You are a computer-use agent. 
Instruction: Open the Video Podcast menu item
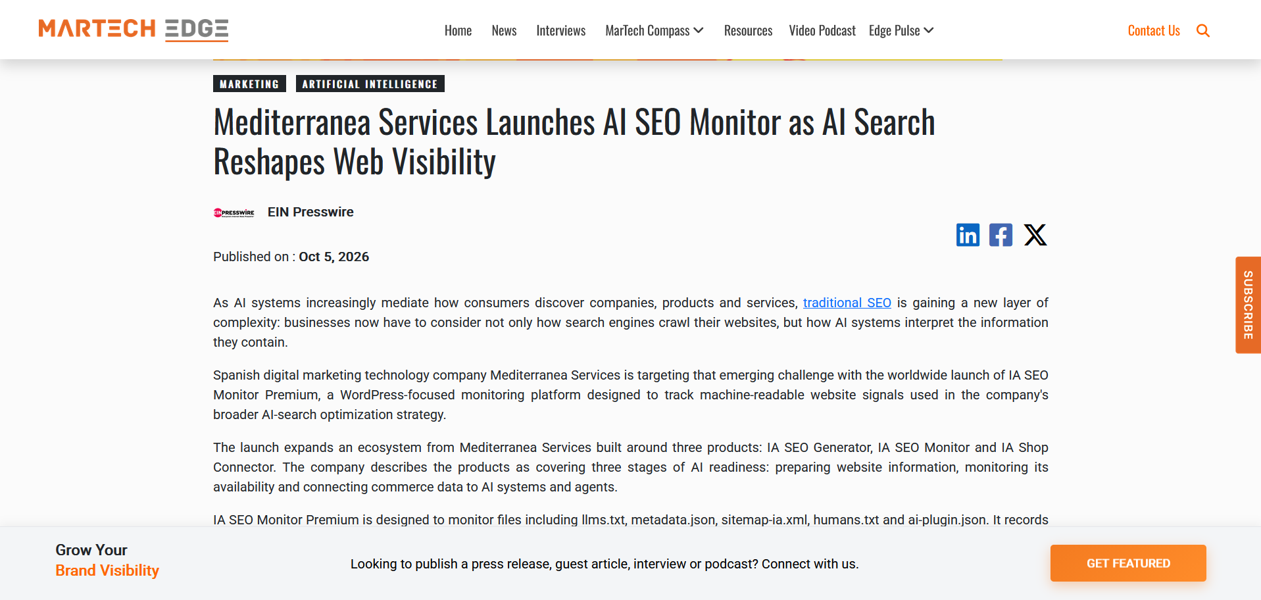pos(822,31)
